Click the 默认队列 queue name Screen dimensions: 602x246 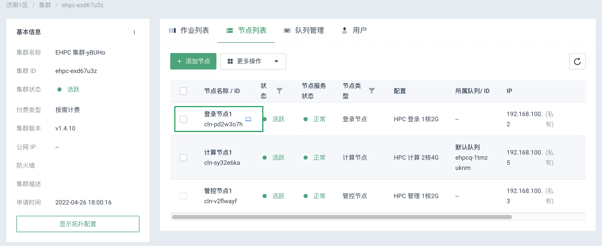(468, 147)
